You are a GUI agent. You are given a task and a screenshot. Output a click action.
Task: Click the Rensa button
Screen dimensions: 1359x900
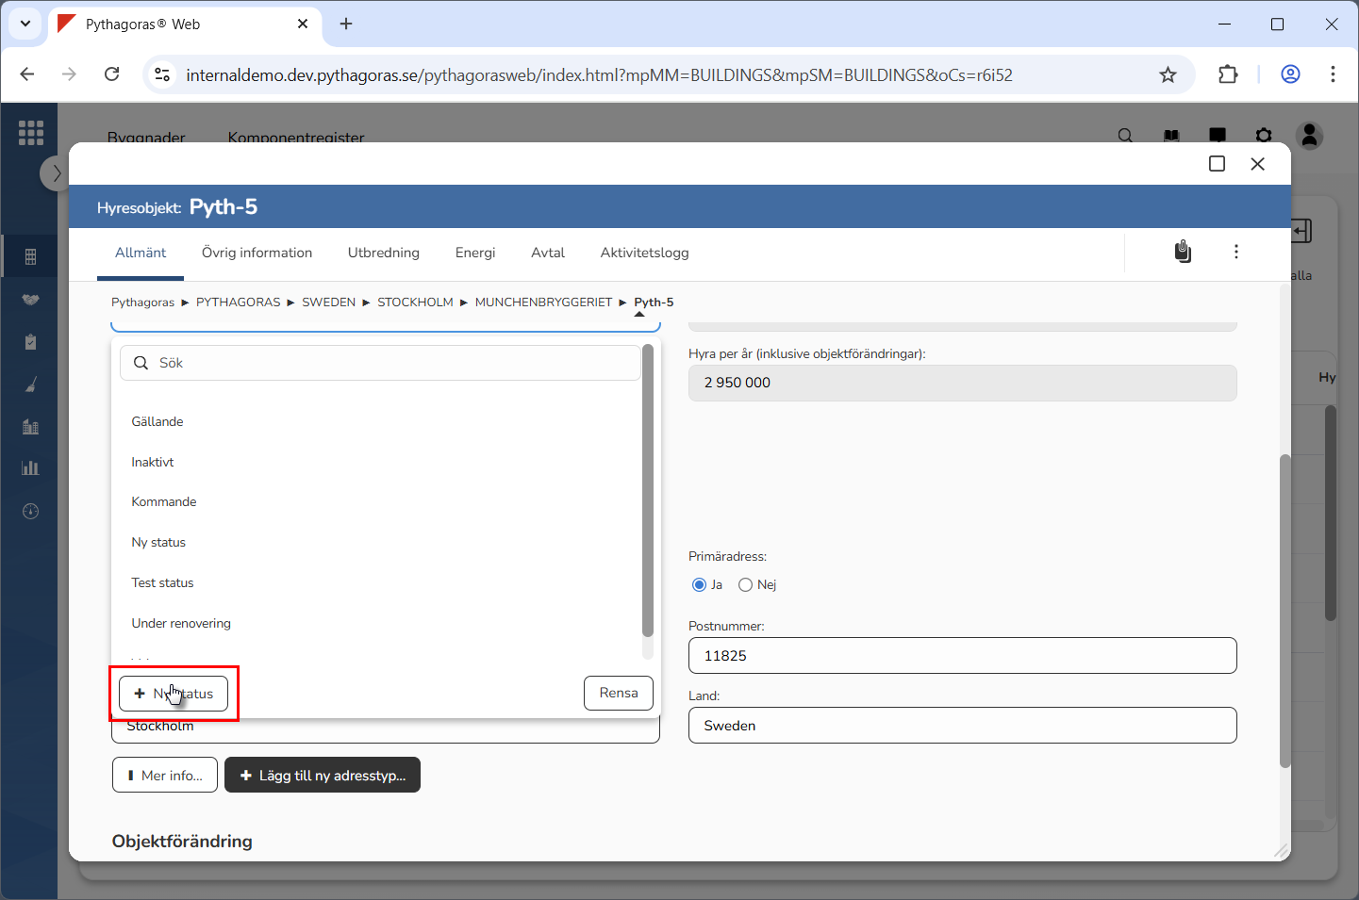click(x=618, y=694)
